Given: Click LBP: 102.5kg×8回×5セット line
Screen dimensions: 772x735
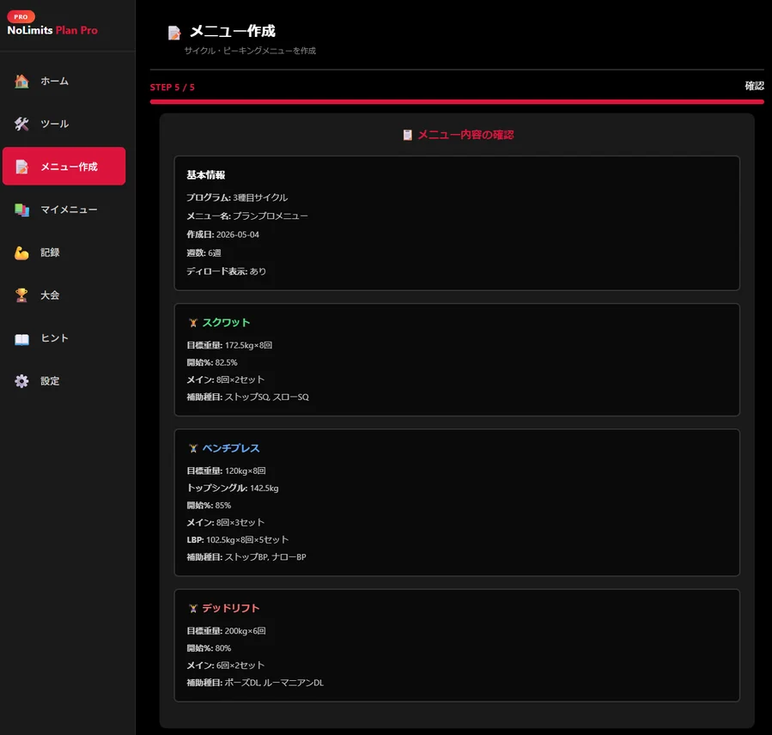Looking at the screenshot, I should pos(238,539).
